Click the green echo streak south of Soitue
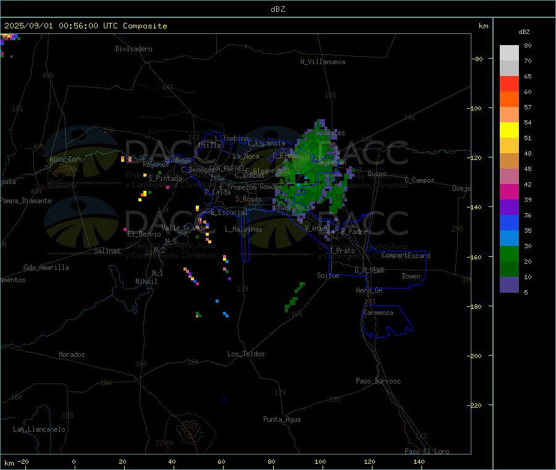The height and width of the screenshot is (470, 556). click(x=295, y=298)
